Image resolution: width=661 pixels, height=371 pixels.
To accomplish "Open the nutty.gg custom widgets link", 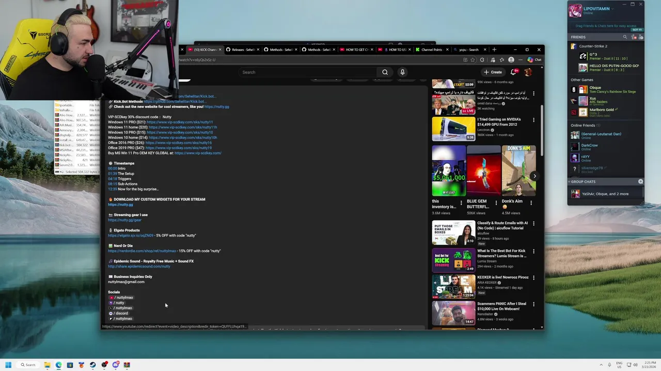I will click(120, 205).
